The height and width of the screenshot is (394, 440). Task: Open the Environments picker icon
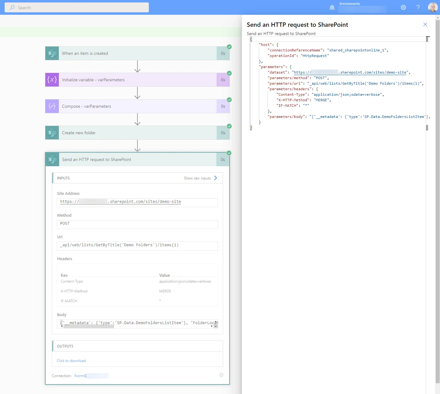click(332, 7)
